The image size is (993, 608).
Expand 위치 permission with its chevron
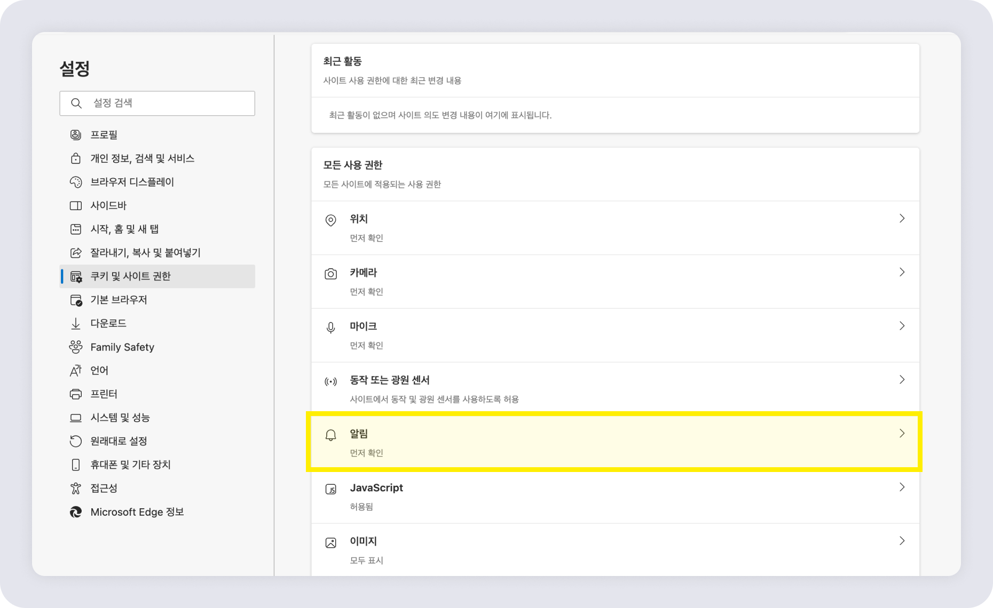click(902, 219)
